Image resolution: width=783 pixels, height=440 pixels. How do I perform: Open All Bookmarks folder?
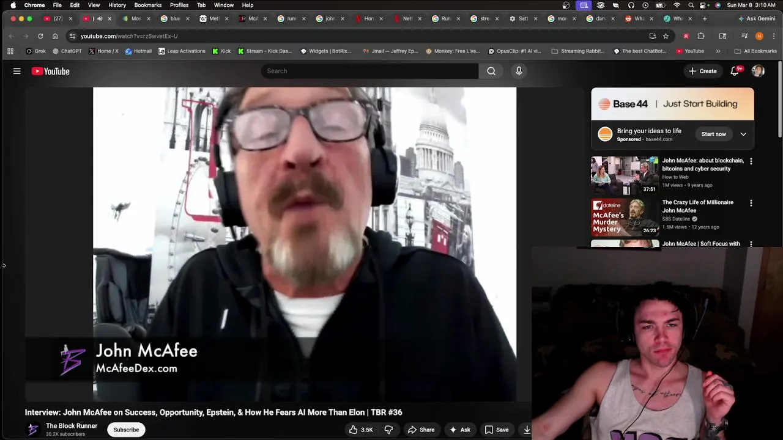[755, 51]
